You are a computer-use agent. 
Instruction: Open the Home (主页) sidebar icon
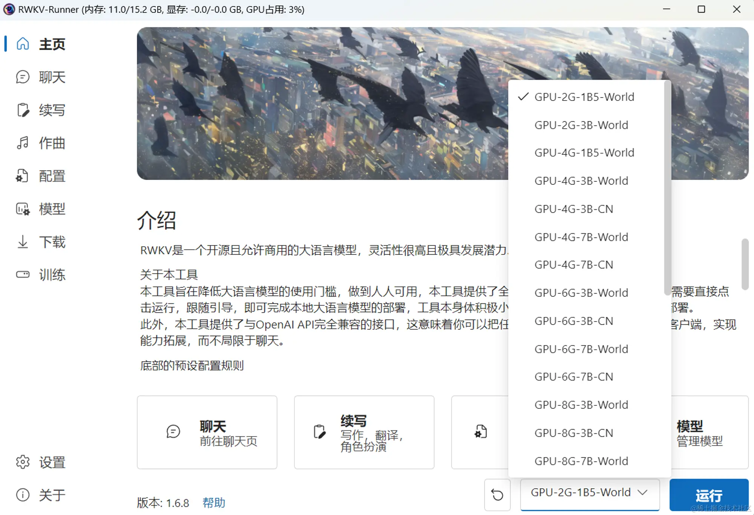(x=23, y=44)
